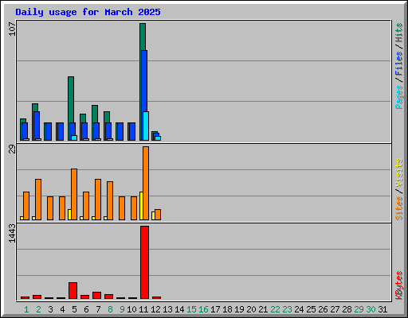Click the day 15 axis label
The height and width of the screenshot is (318, 408).
tap(191, 309)
